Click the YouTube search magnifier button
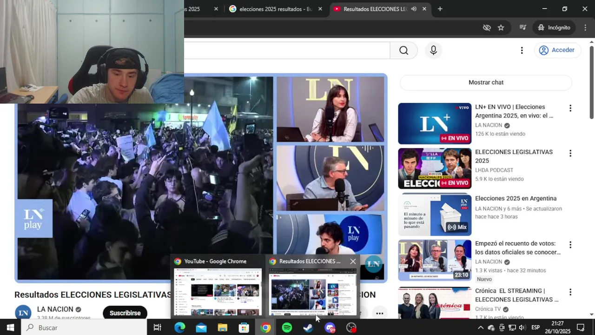595x335 pixels. [403, 50]
